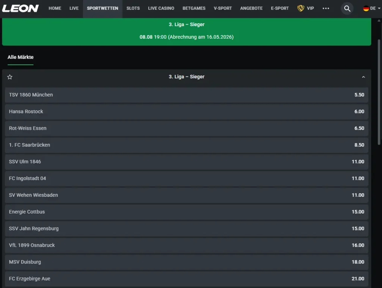This screenshot has height=288, width=382.
Task: Bet on TSV 1860 München at 5.50
Action: click(187, 95)
